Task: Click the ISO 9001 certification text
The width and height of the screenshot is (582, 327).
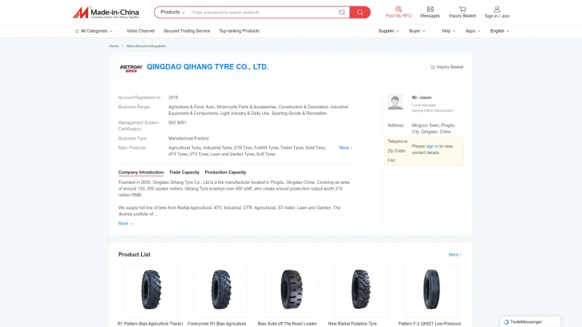Action: pyautogui.click(x=177, y=123)
